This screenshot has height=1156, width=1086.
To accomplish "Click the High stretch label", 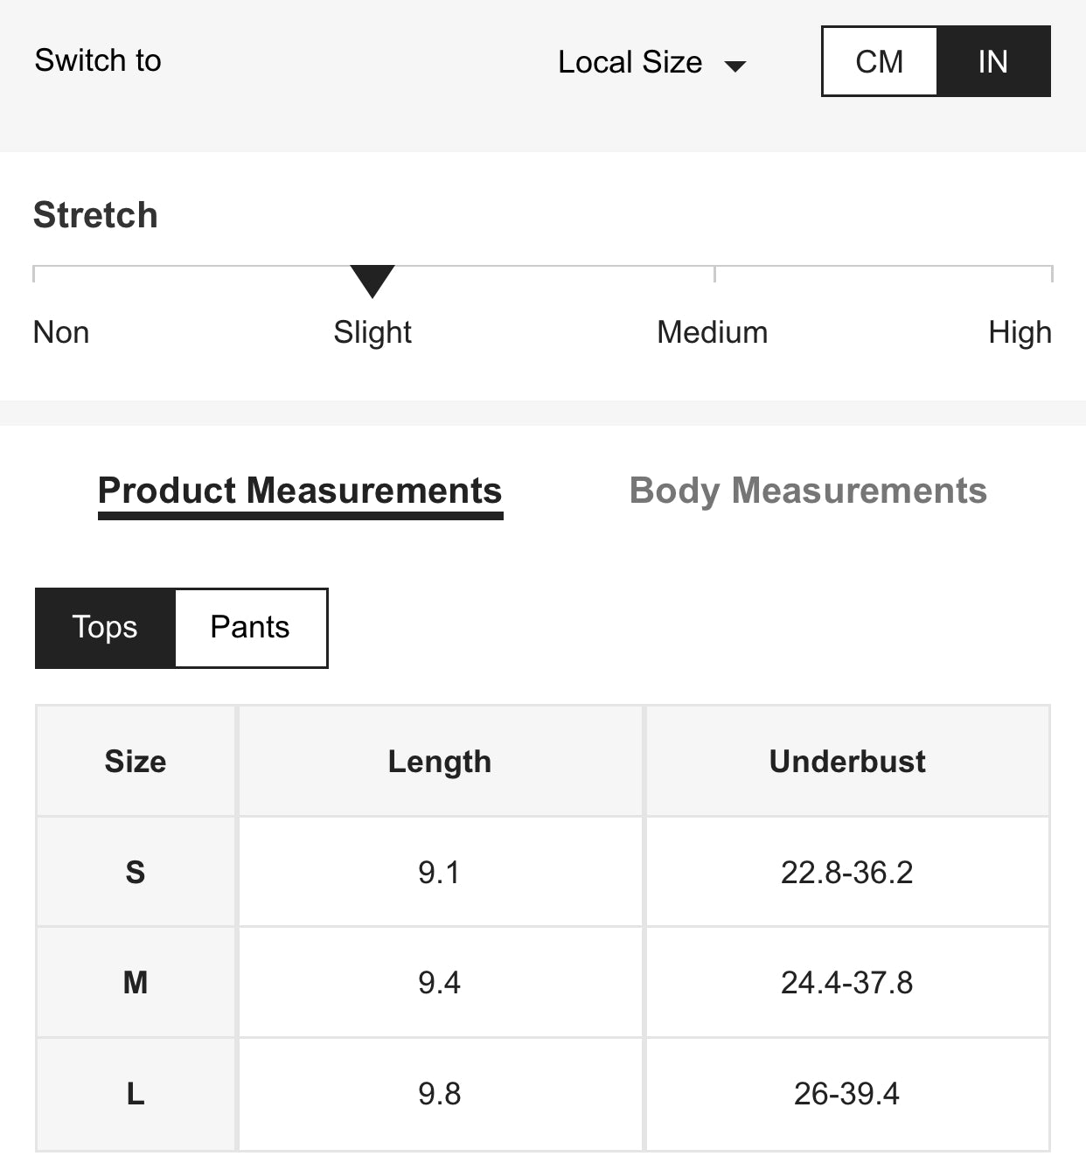I will click(x=1020, y=332).
